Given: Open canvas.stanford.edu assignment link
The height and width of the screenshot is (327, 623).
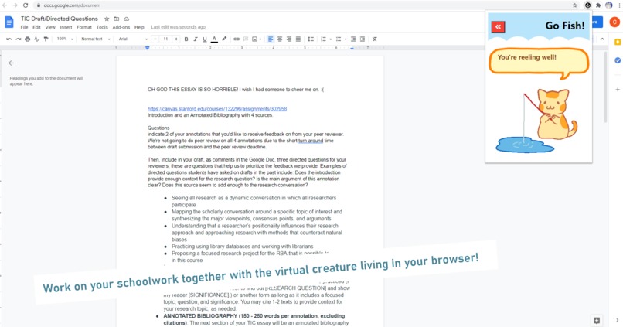Looking at the screenshot, I should [217, 108].
